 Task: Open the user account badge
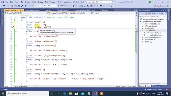click(150, 2)
